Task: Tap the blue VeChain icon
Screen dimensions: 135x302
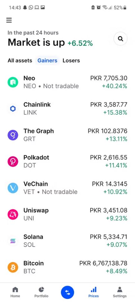Action: 13,188
